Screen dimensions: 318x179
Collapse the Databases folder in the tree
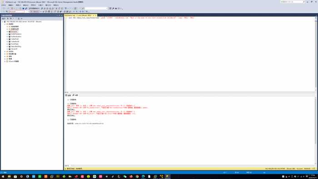[x=5, y=24]
